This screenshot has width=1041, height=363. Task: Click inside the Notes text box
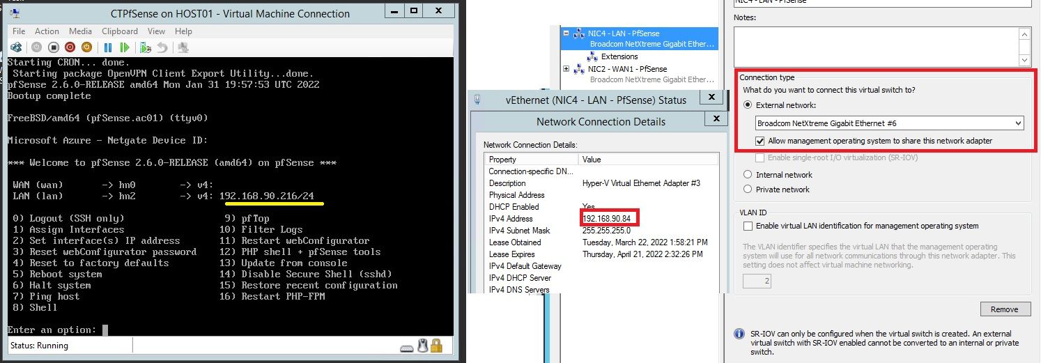[877, 47]
